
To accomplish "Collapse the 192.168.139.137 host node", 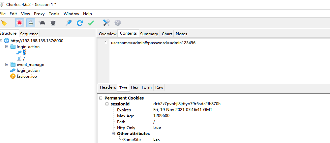I will pyautogui.click(x=1, y=41).
